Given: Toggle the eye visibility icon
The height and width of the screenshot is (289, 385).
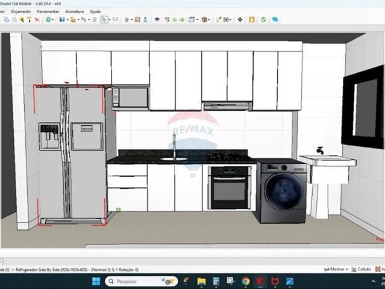Looking at the screenshot, I should (157, 20).
